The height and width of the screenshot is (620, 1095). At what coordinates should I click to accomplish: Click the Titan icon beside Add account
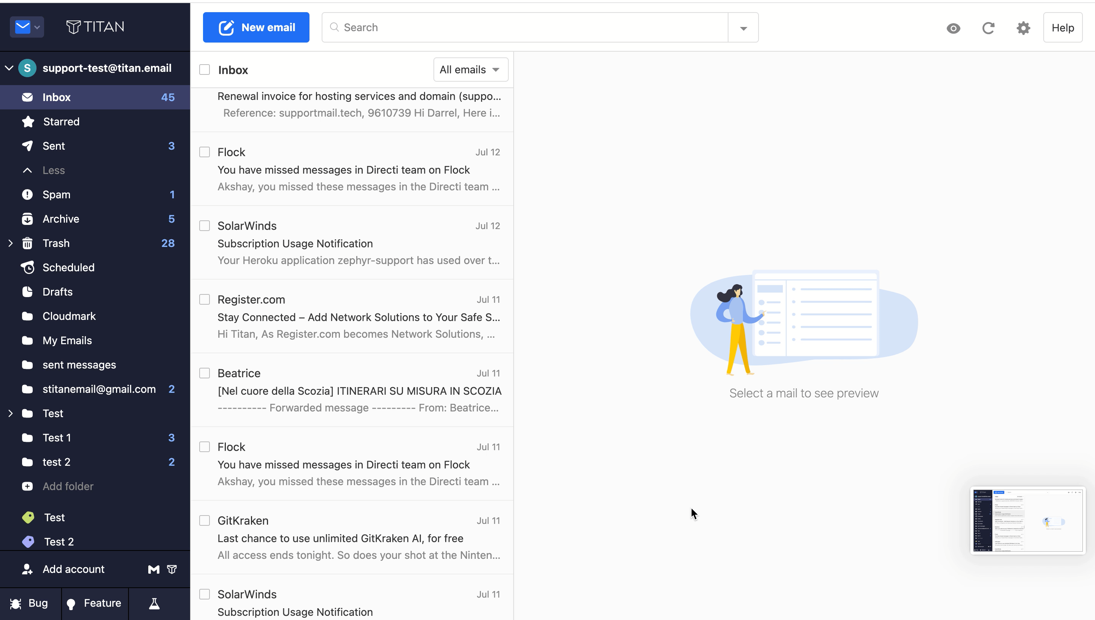pyautogui.click(x=172, y=569)
